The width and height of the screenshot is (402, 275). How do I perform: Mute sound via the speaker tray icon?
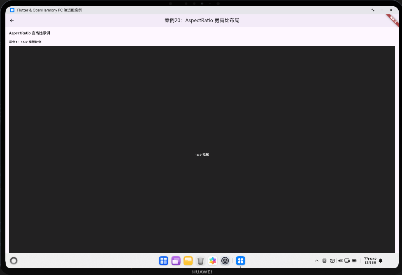click(x=340, y=261)
